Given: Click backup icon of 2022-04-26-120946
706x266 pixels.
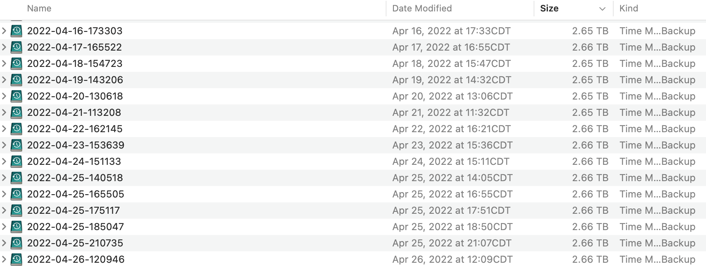Looking at the screenshot, I should point(16,259).
